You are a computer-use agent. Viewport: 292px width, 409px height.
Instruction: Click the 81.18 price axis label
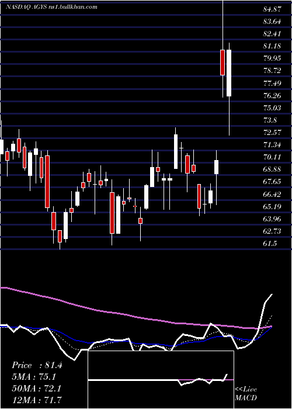272,46
